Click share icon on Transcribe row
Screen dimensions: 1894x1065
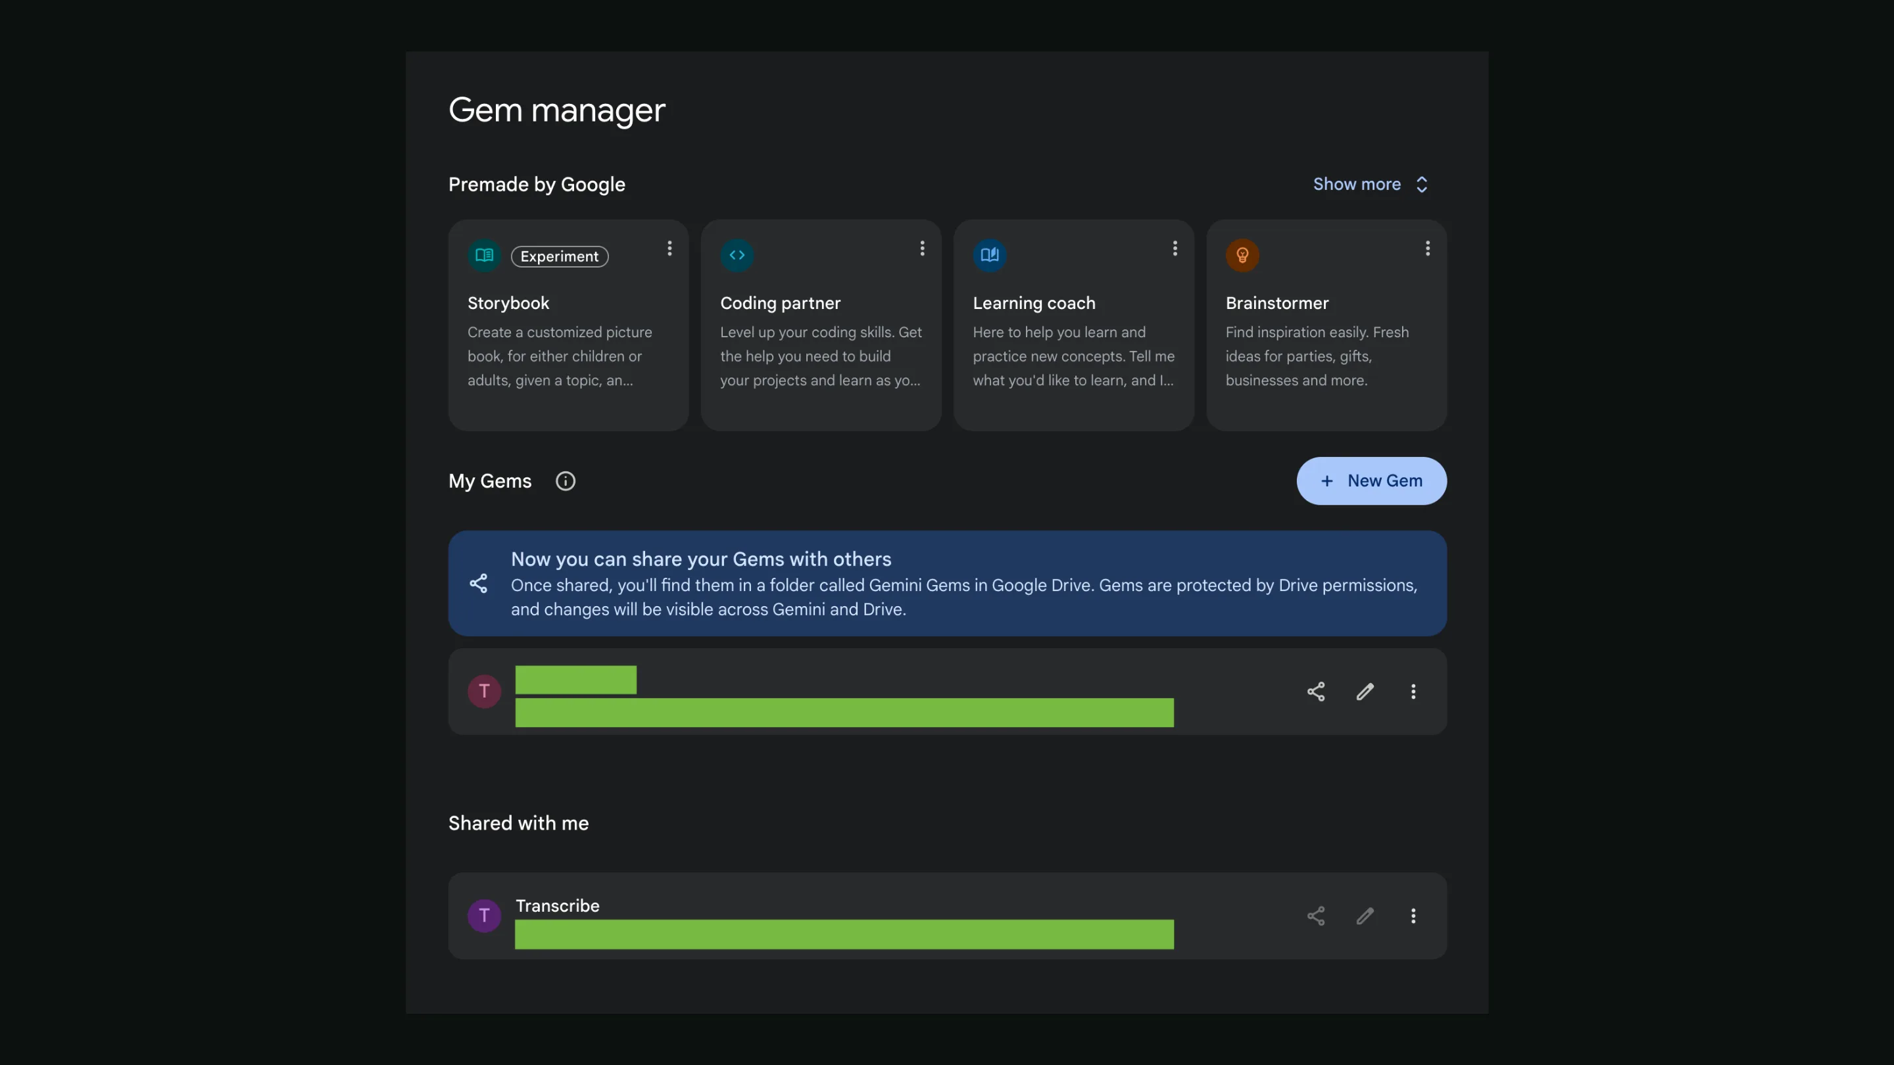(1316, 916)
